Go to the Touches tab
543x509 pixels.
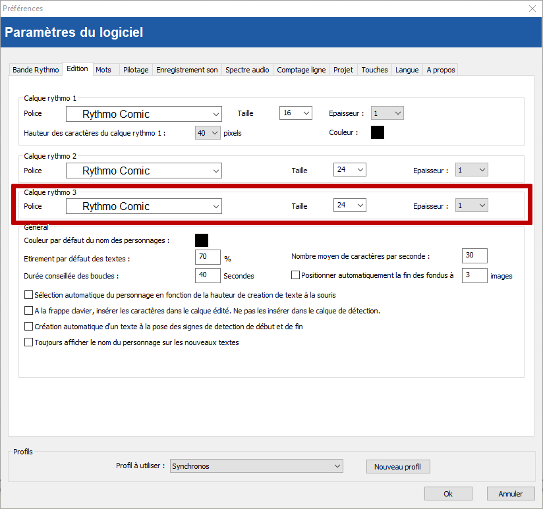pyautogui.click(x=374, y=70)
